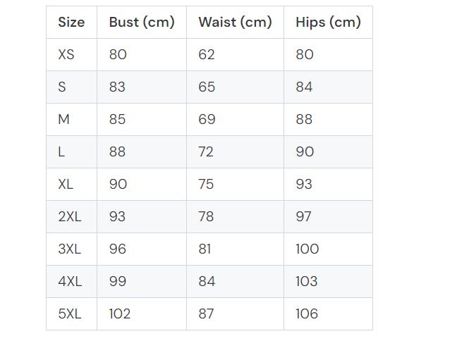Select the 4XL size cell
This screenshot has height=341, width=457.
click(70, 282)
